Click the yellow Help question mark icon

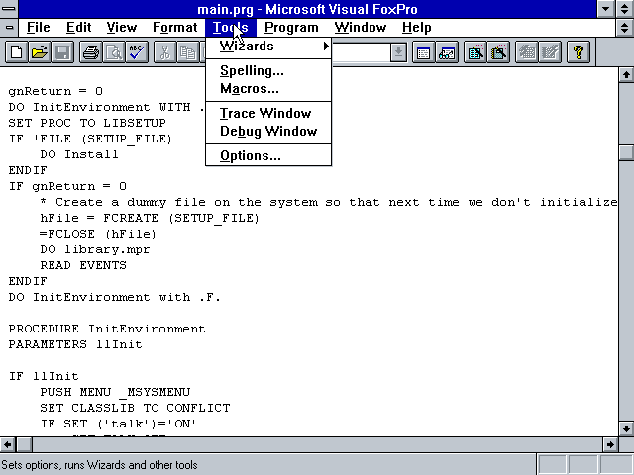(x=579, y=52)
